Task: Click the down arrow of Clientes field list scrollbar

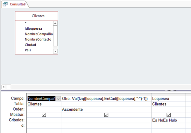Action: [x=55, y=51]
